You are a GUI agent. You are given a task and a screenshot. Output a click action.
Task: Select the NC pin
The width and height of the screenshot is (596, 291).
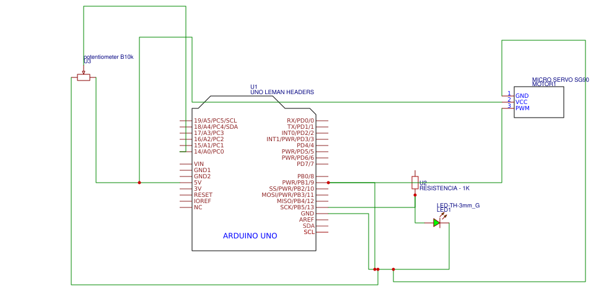198,207
